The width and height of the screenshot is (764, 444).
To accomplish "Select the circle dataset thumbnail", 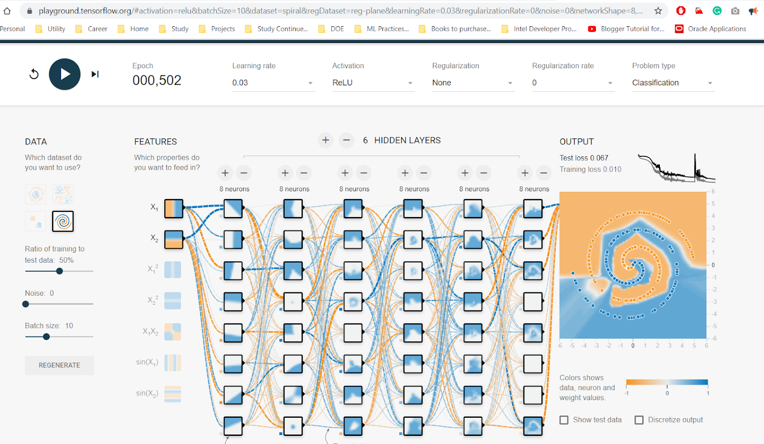I will click(x=35, y=194).
